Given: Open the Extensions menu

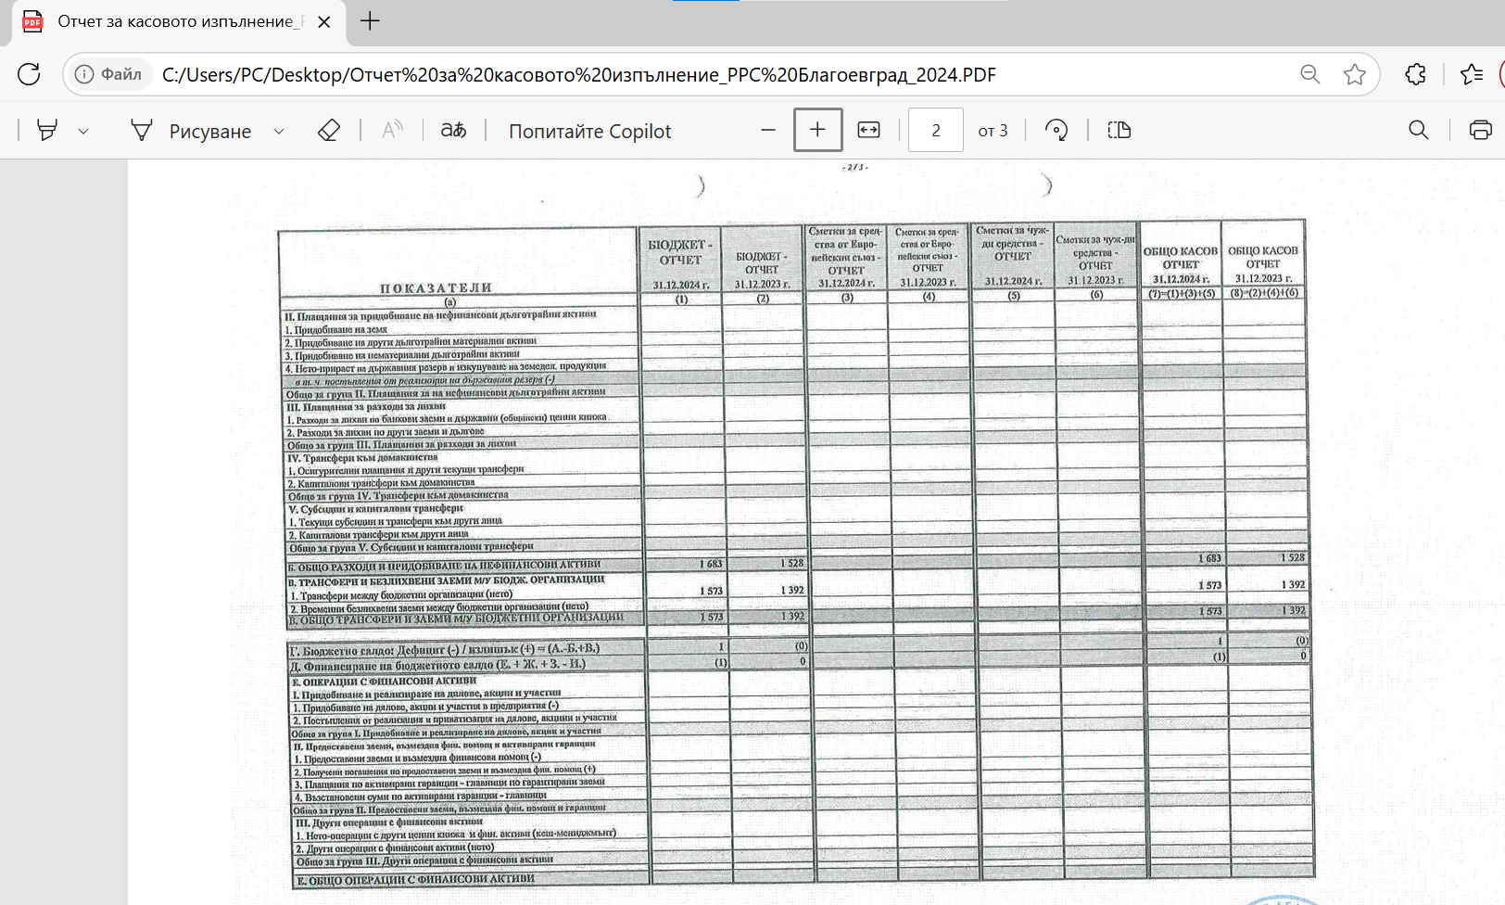Looking at the screenshot, I should coord(1415,74).
